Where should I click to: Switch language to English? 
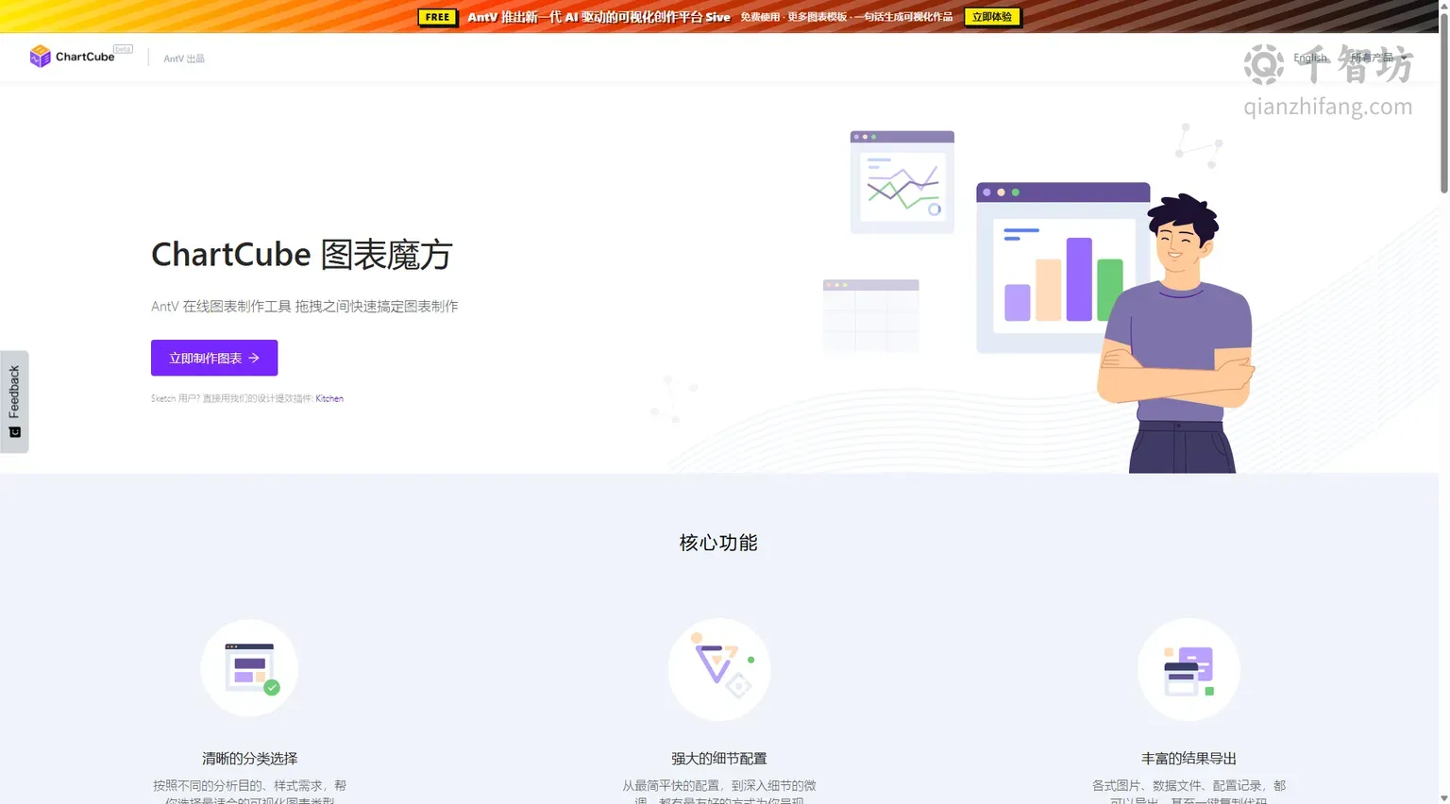(x=1310, y=58)
